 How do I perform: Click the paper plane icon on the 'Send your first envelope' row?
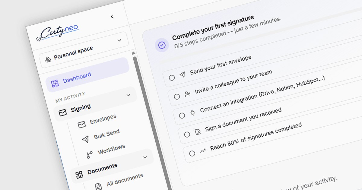point(182,75)
